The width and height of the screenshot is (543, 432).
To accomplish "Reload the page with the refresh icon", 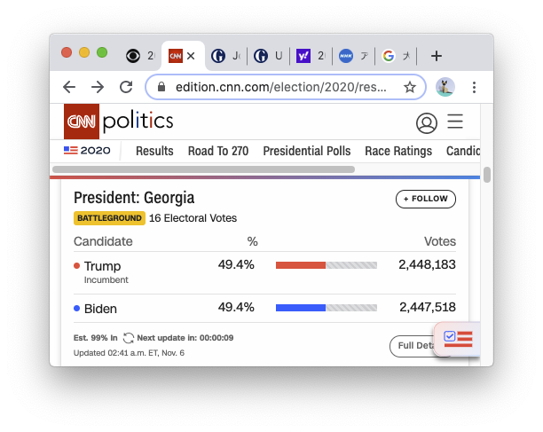I will 126,87.
